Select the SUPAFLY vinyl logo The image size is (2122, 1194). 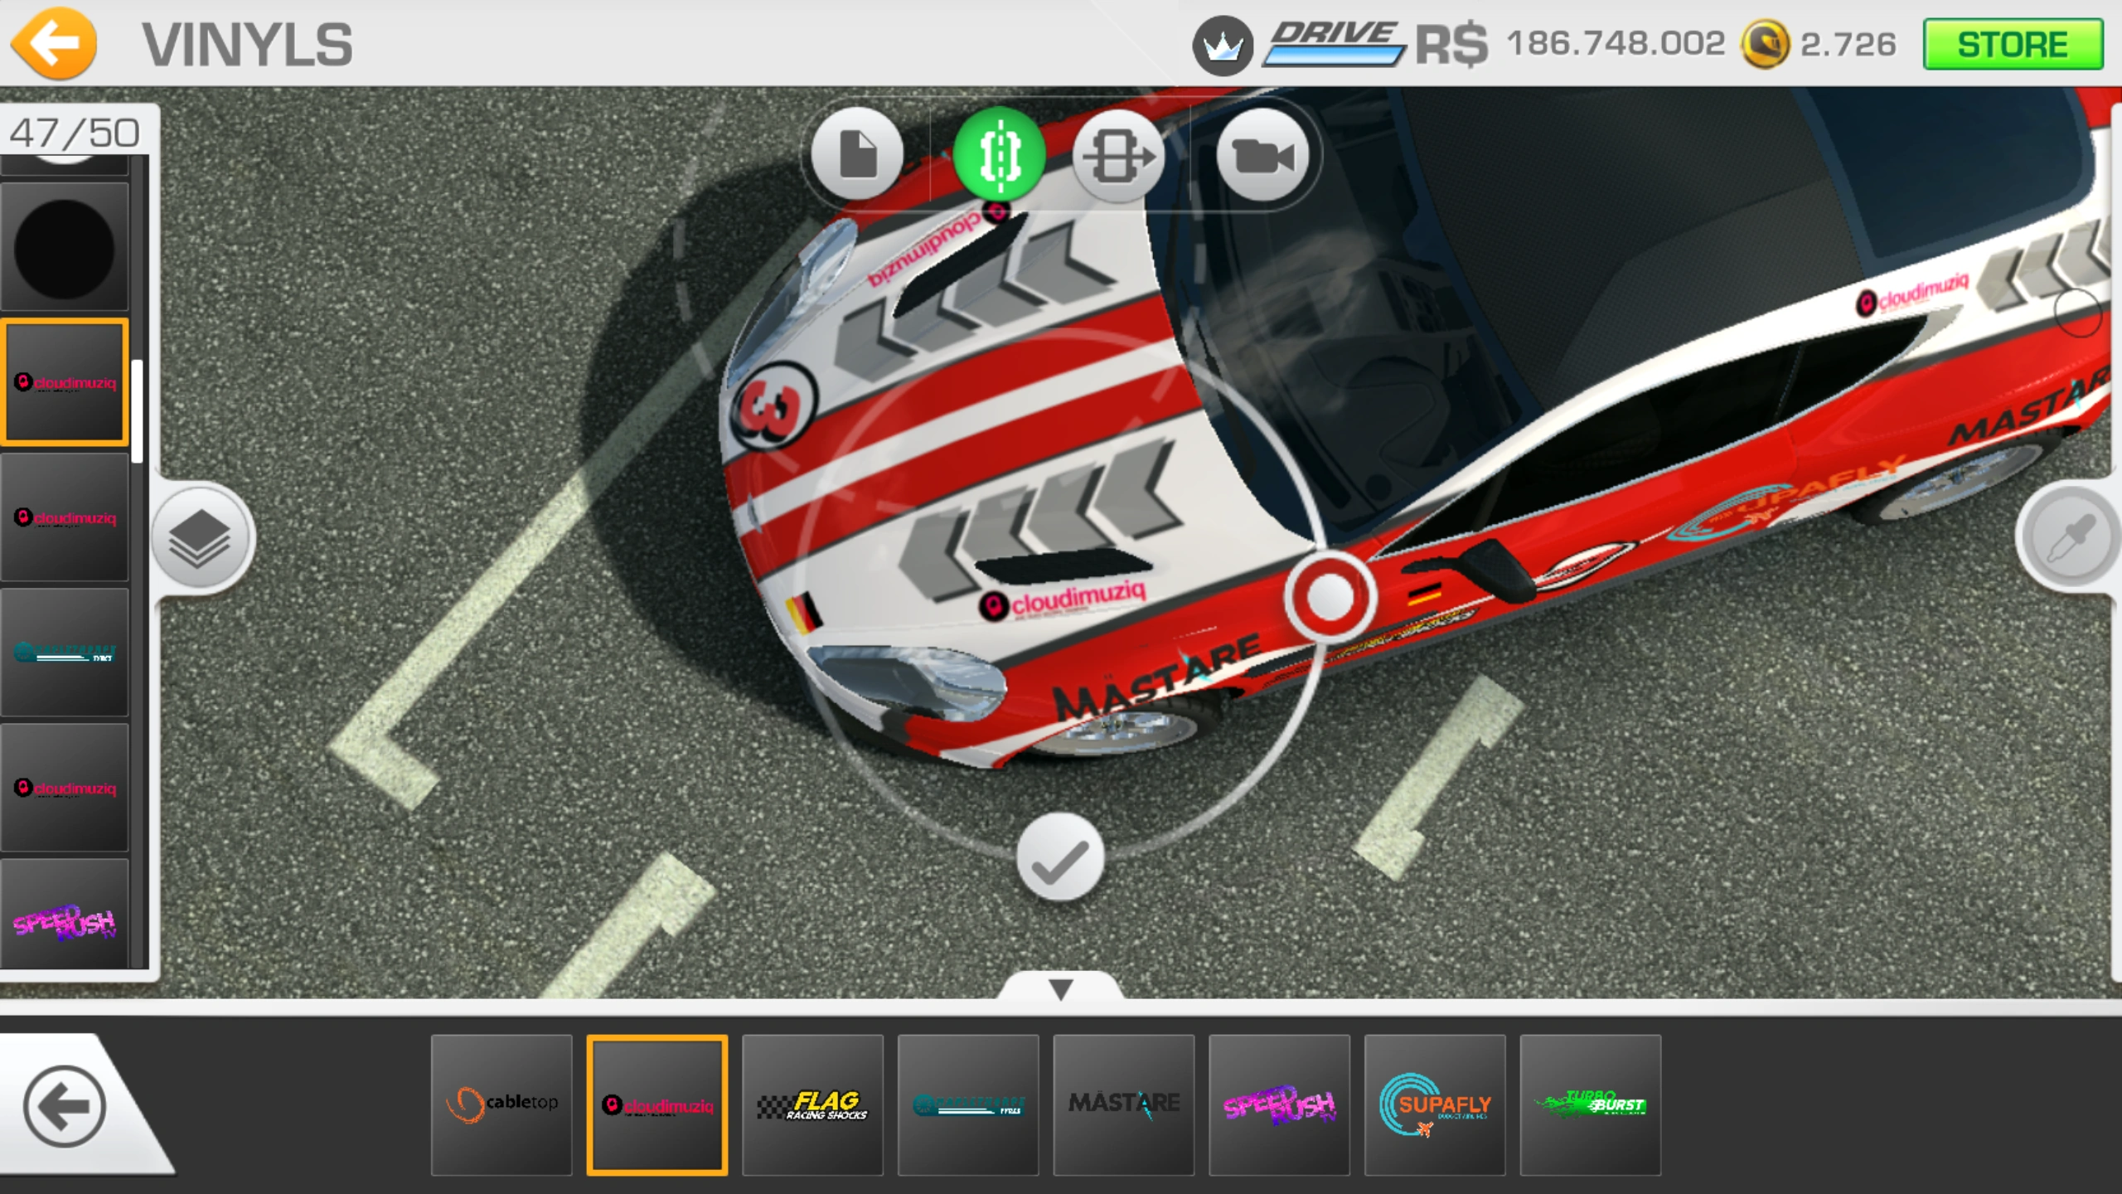(x=1435, y=1104)
